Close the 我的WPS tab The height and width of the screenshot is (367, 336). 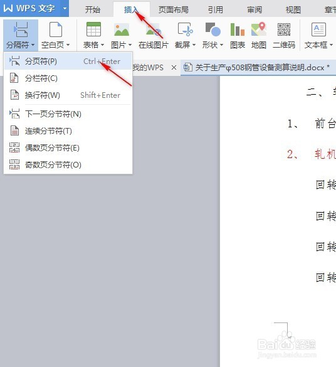pos(174,68)
